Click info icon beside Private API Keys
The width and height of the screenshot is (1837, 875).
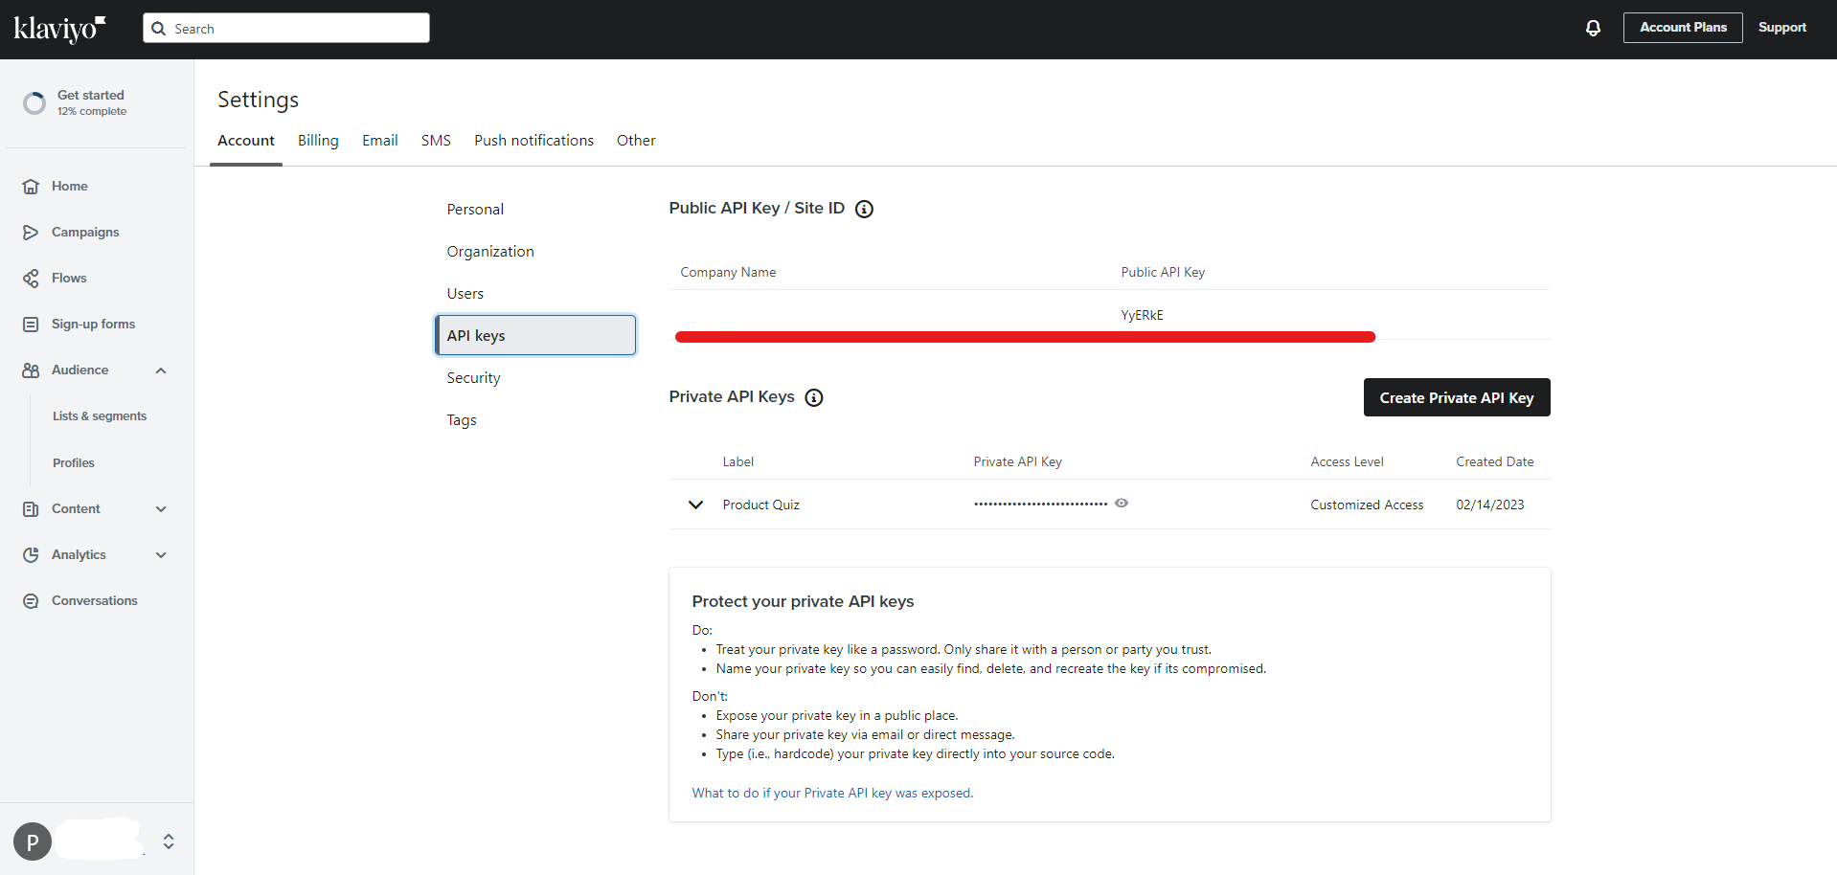click(x=814, y=397)
